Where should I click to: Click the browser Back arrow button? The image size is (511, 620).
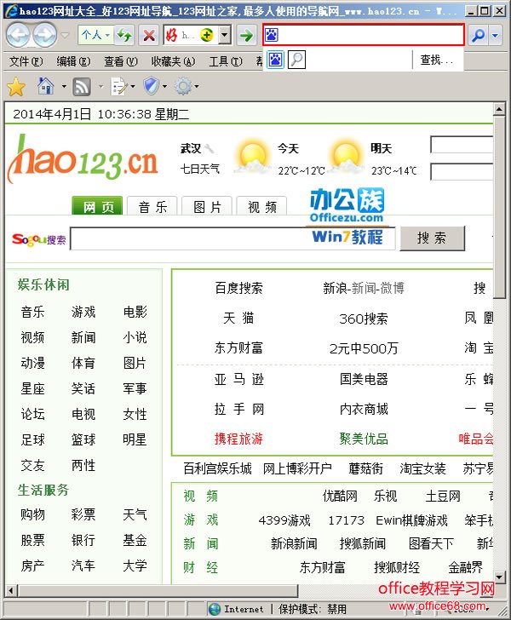click(x=18, y=35)
